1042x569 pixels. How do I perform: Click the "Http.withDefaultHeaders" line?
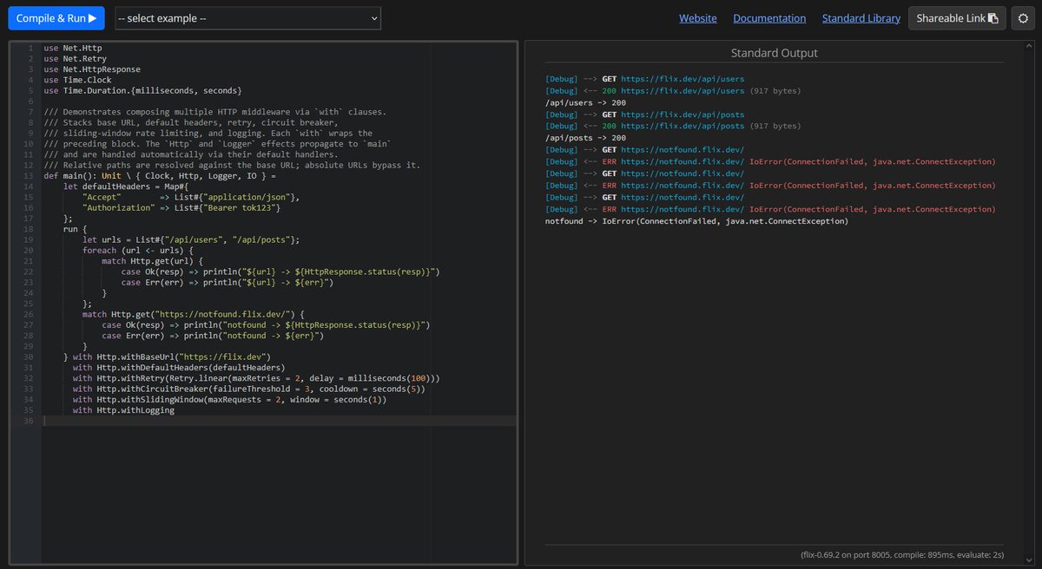tap(179, 368)
